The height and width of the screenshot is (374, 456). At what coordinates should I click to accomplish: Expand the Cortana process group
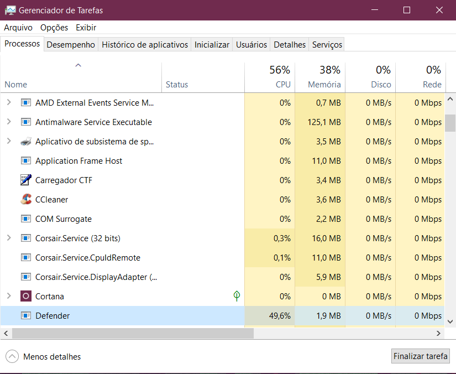(9, 296)
